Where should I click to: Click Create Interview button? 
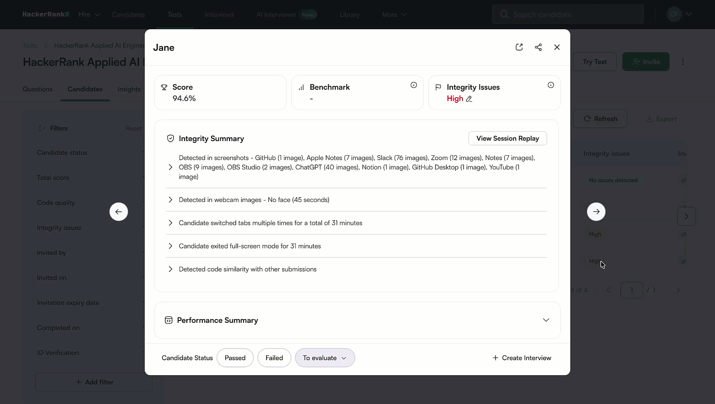(x=522, y=358)
